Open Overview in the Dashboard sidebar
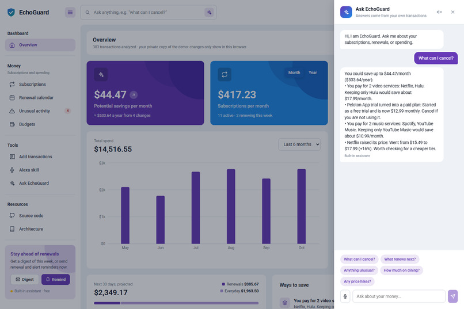Screen dimensions: 464x309 pyautogui.click(x=40, y=45)
